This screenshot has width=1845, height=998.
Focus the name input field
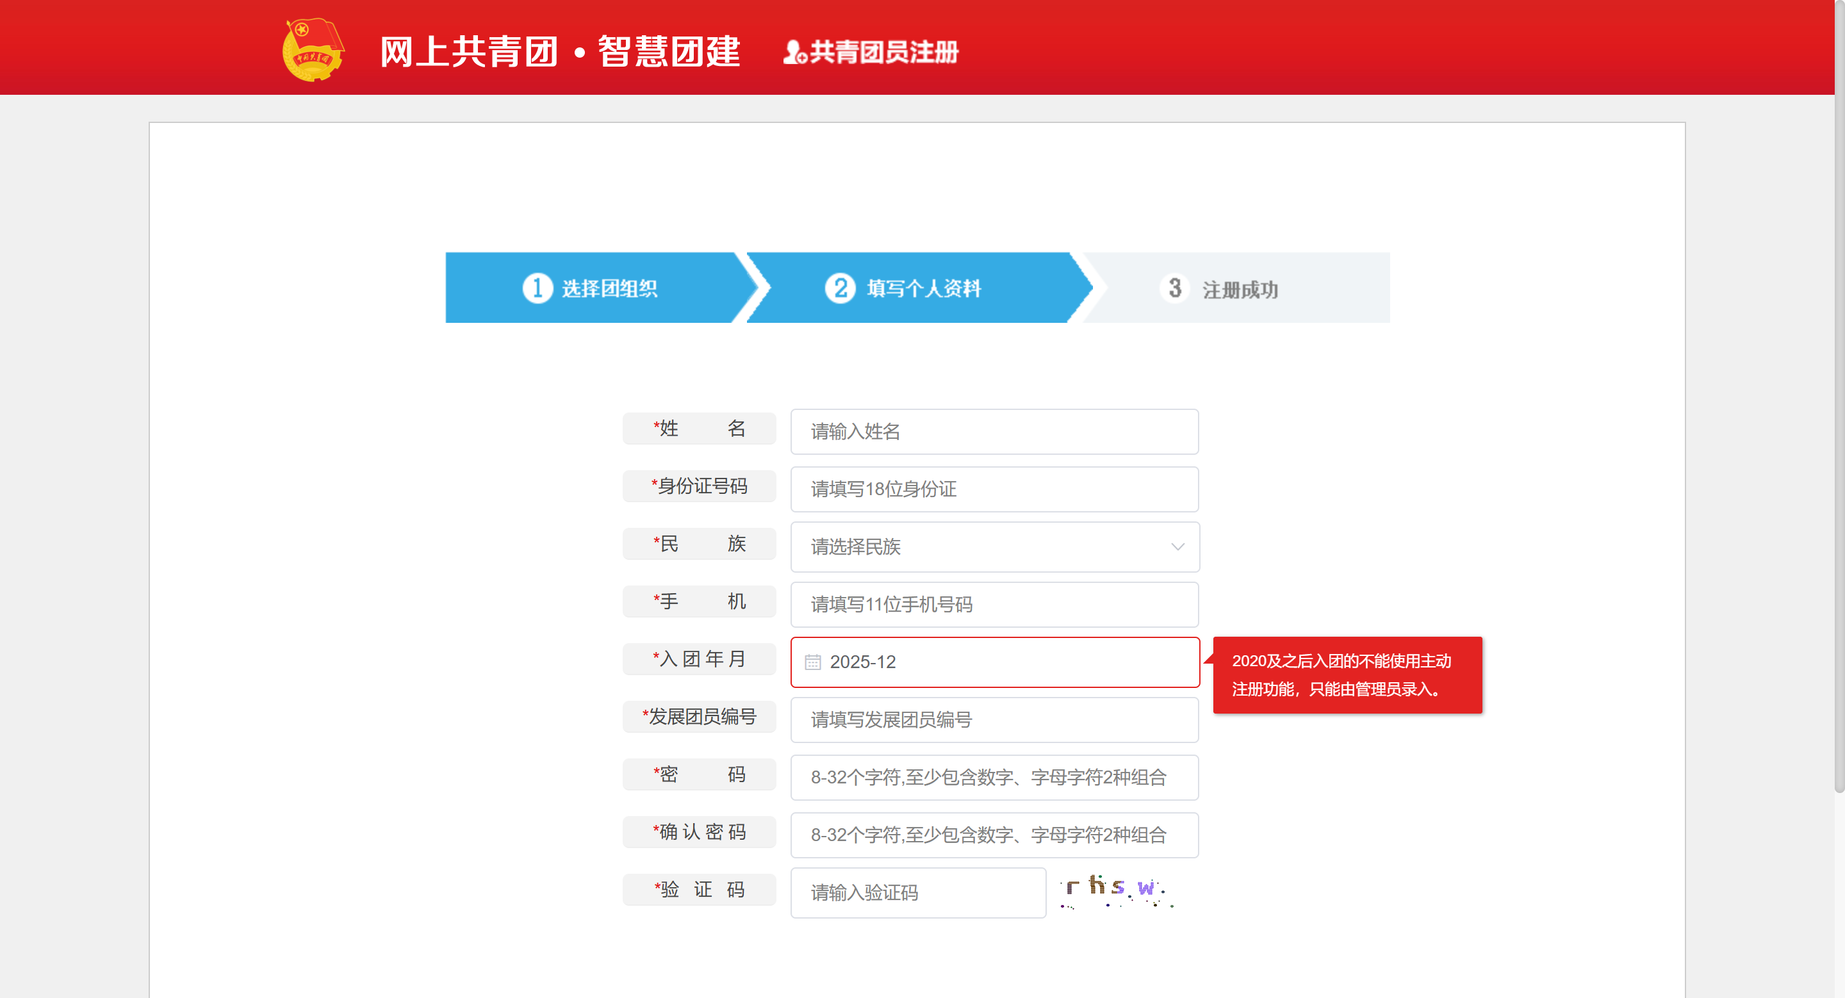pyautogui.click(x=994, y=432)
